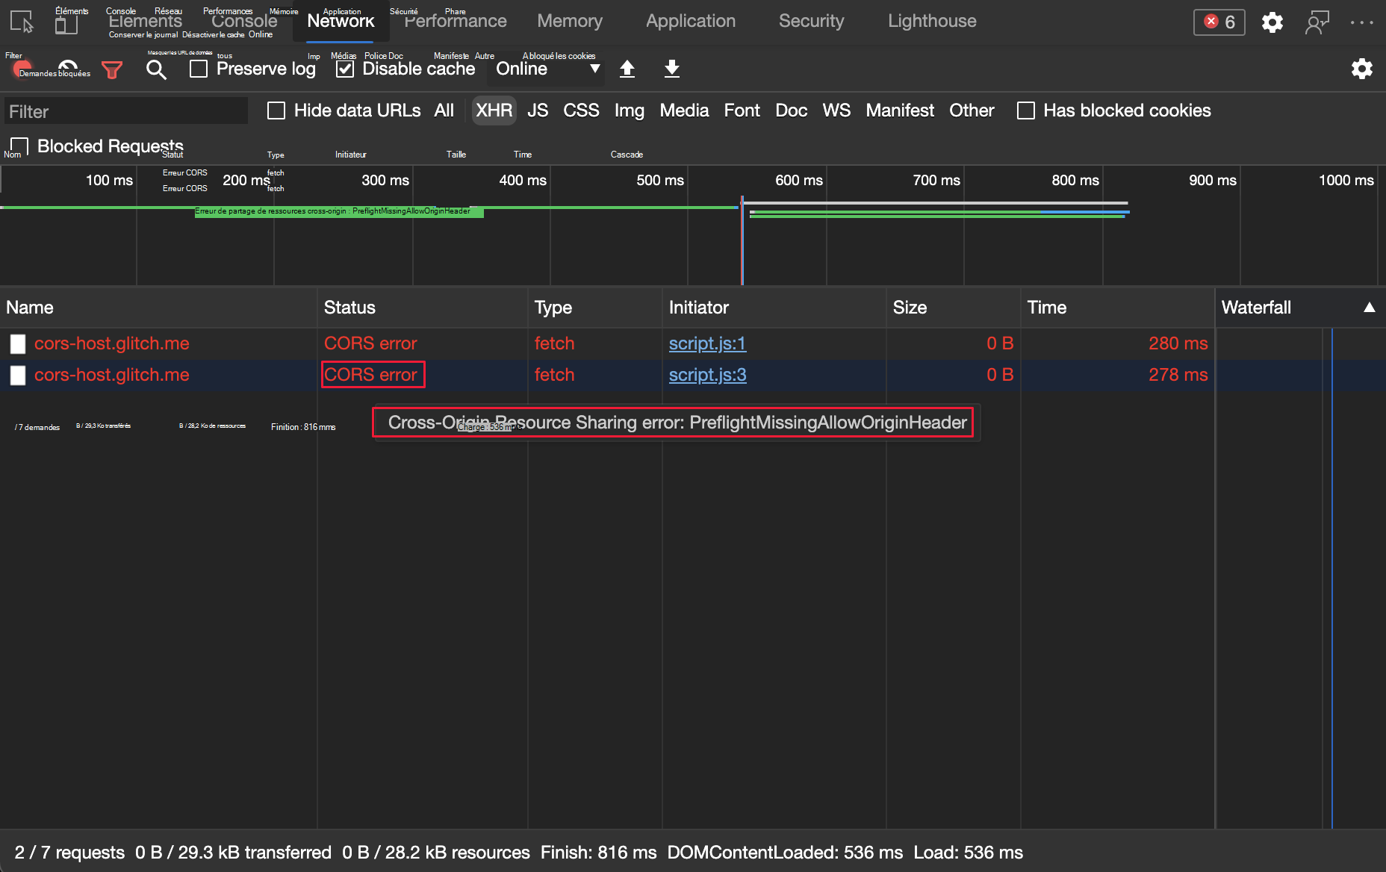Check Has blocked cookies option

tap(1026, 110)
